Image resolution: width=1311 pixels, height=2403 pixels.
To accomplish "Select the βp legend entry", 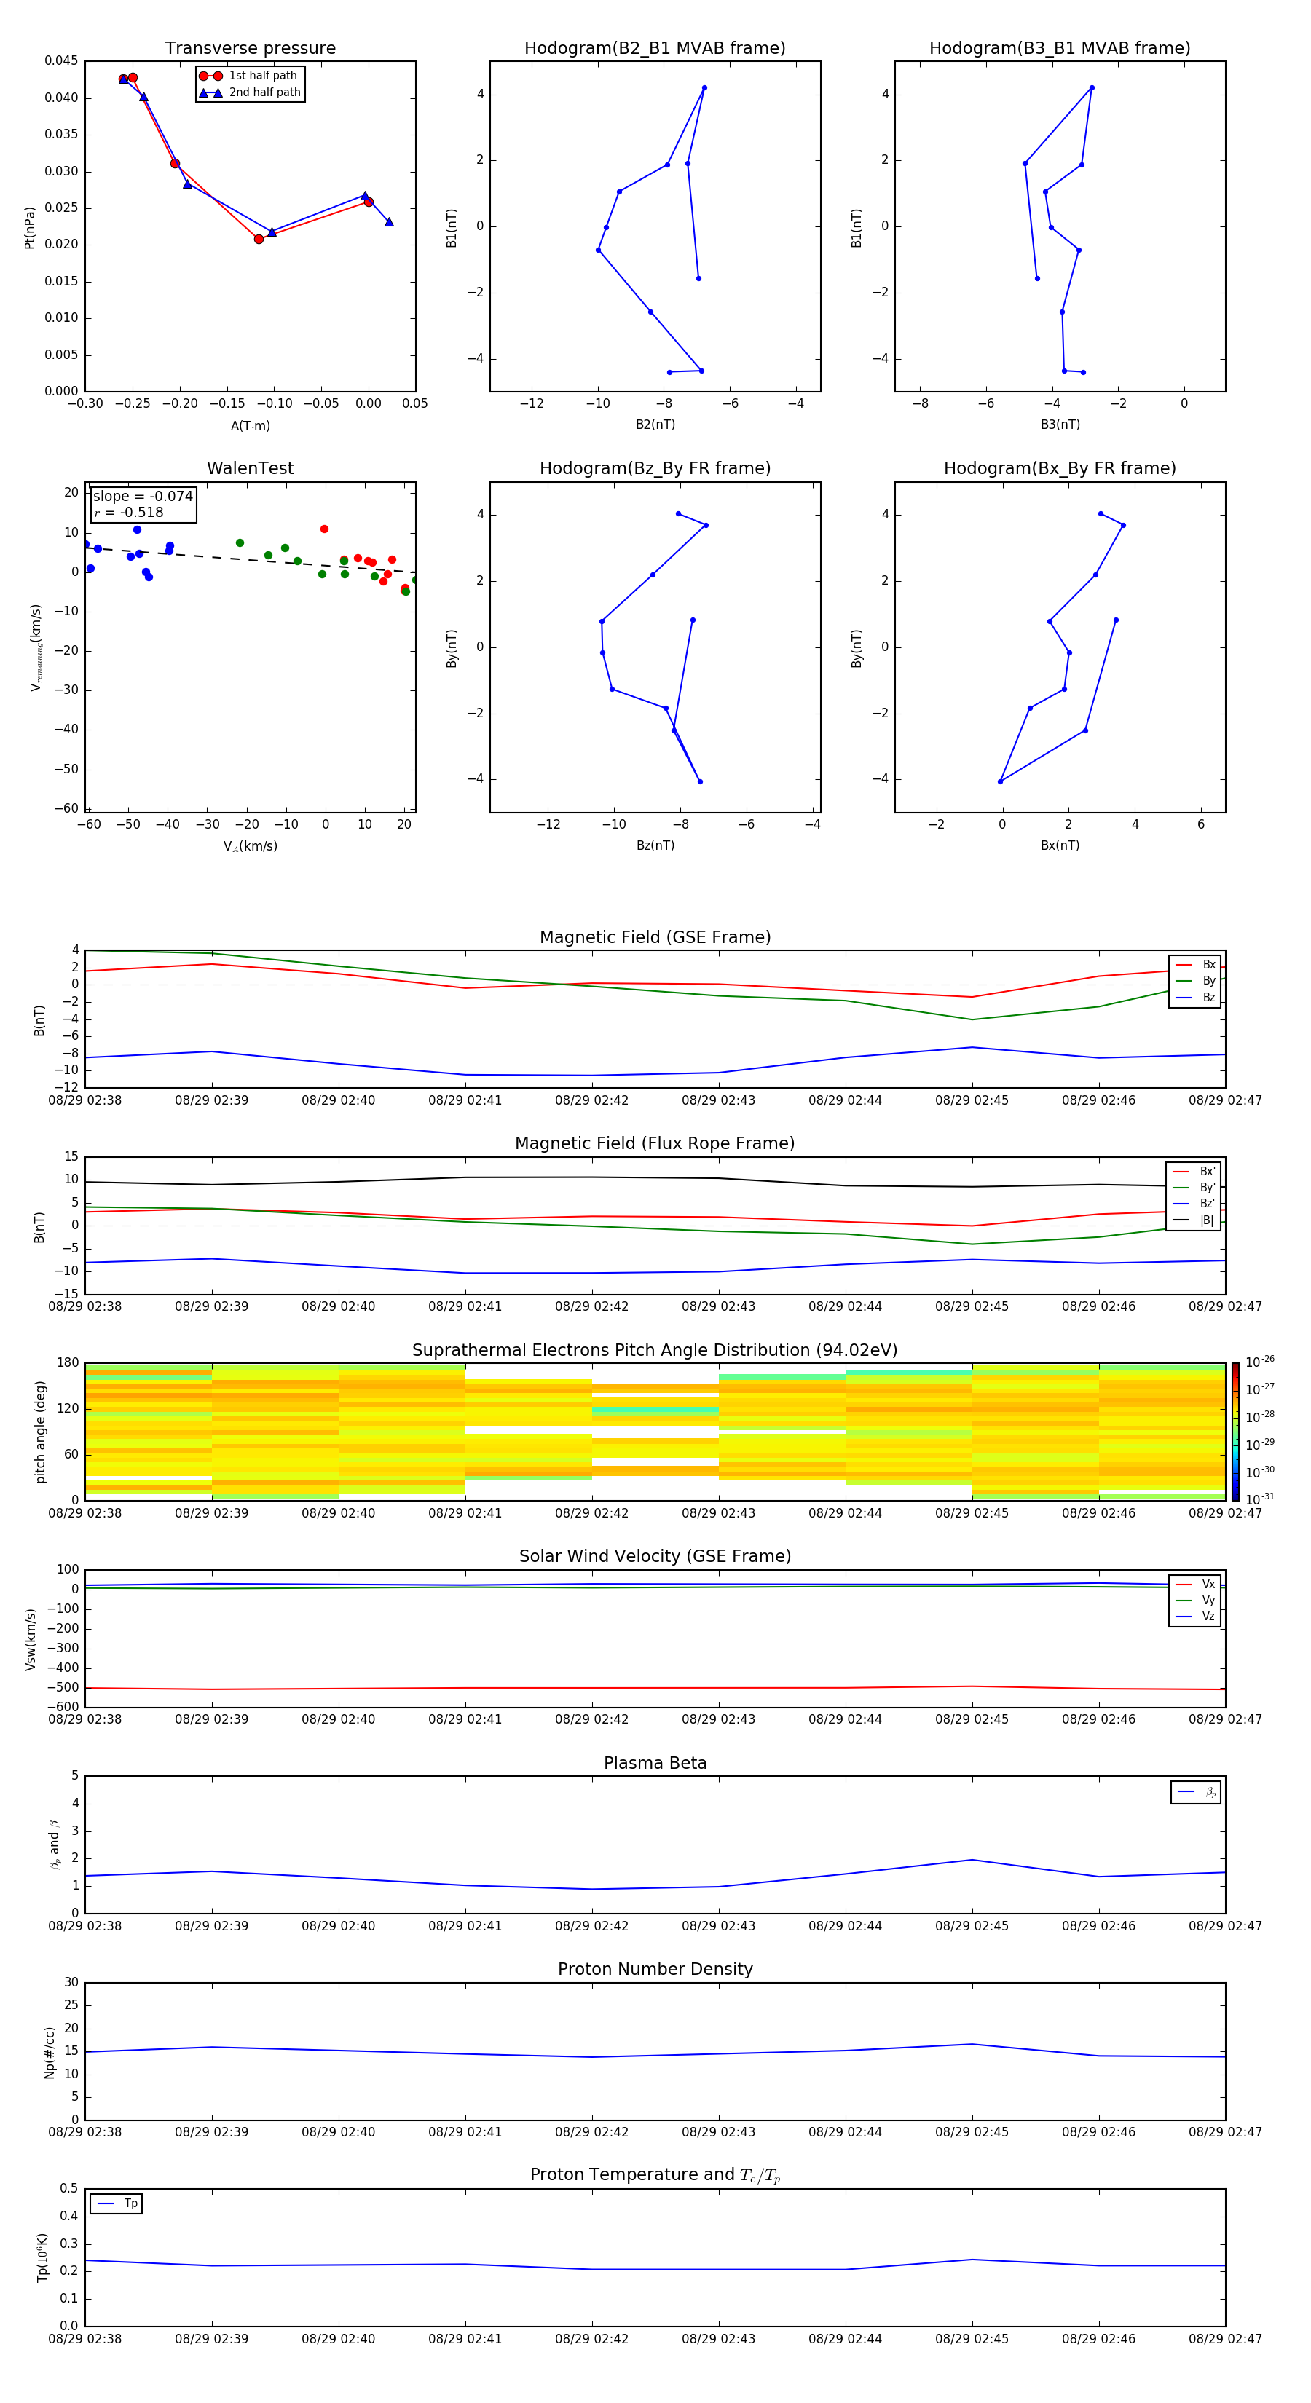I will [1196, 1792].
